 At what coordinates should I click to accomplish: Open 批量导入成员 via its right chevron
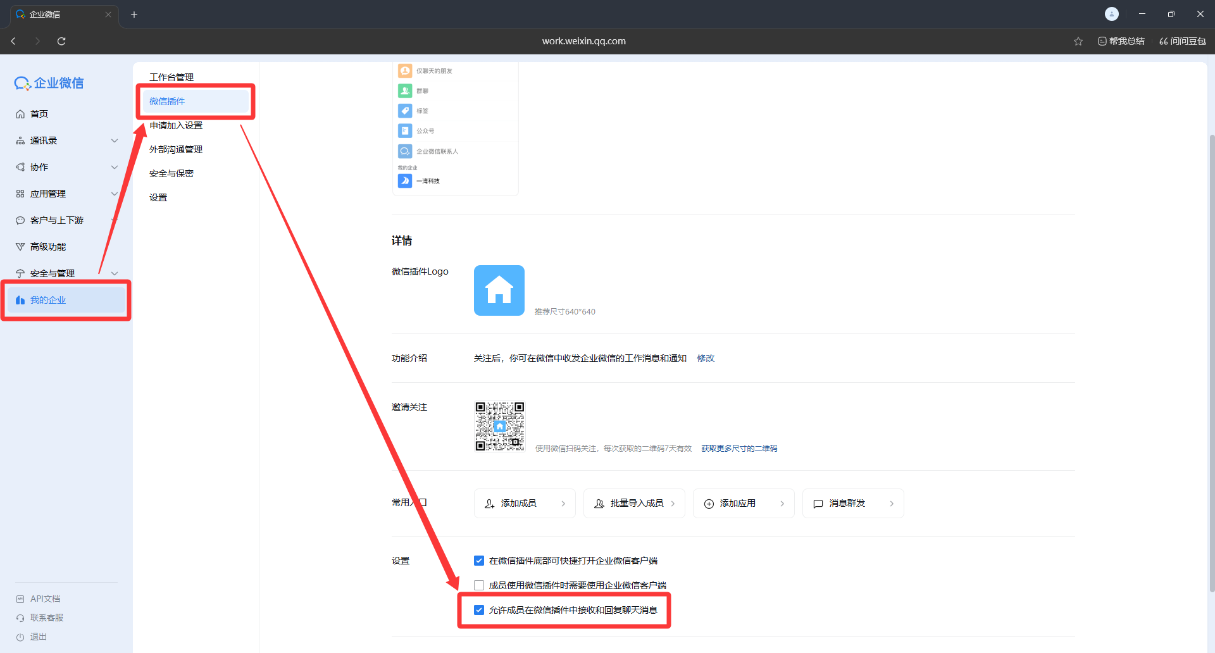673,504
